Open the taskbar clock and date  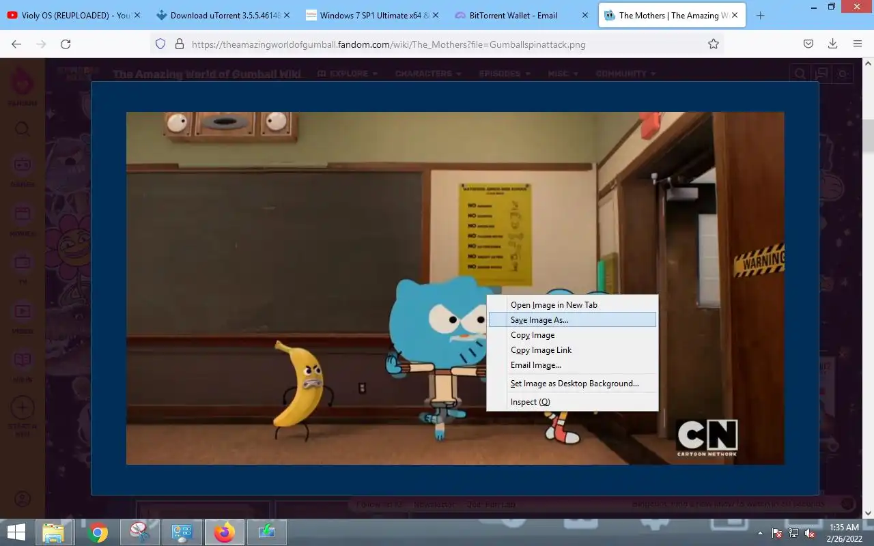pos(844,533)
